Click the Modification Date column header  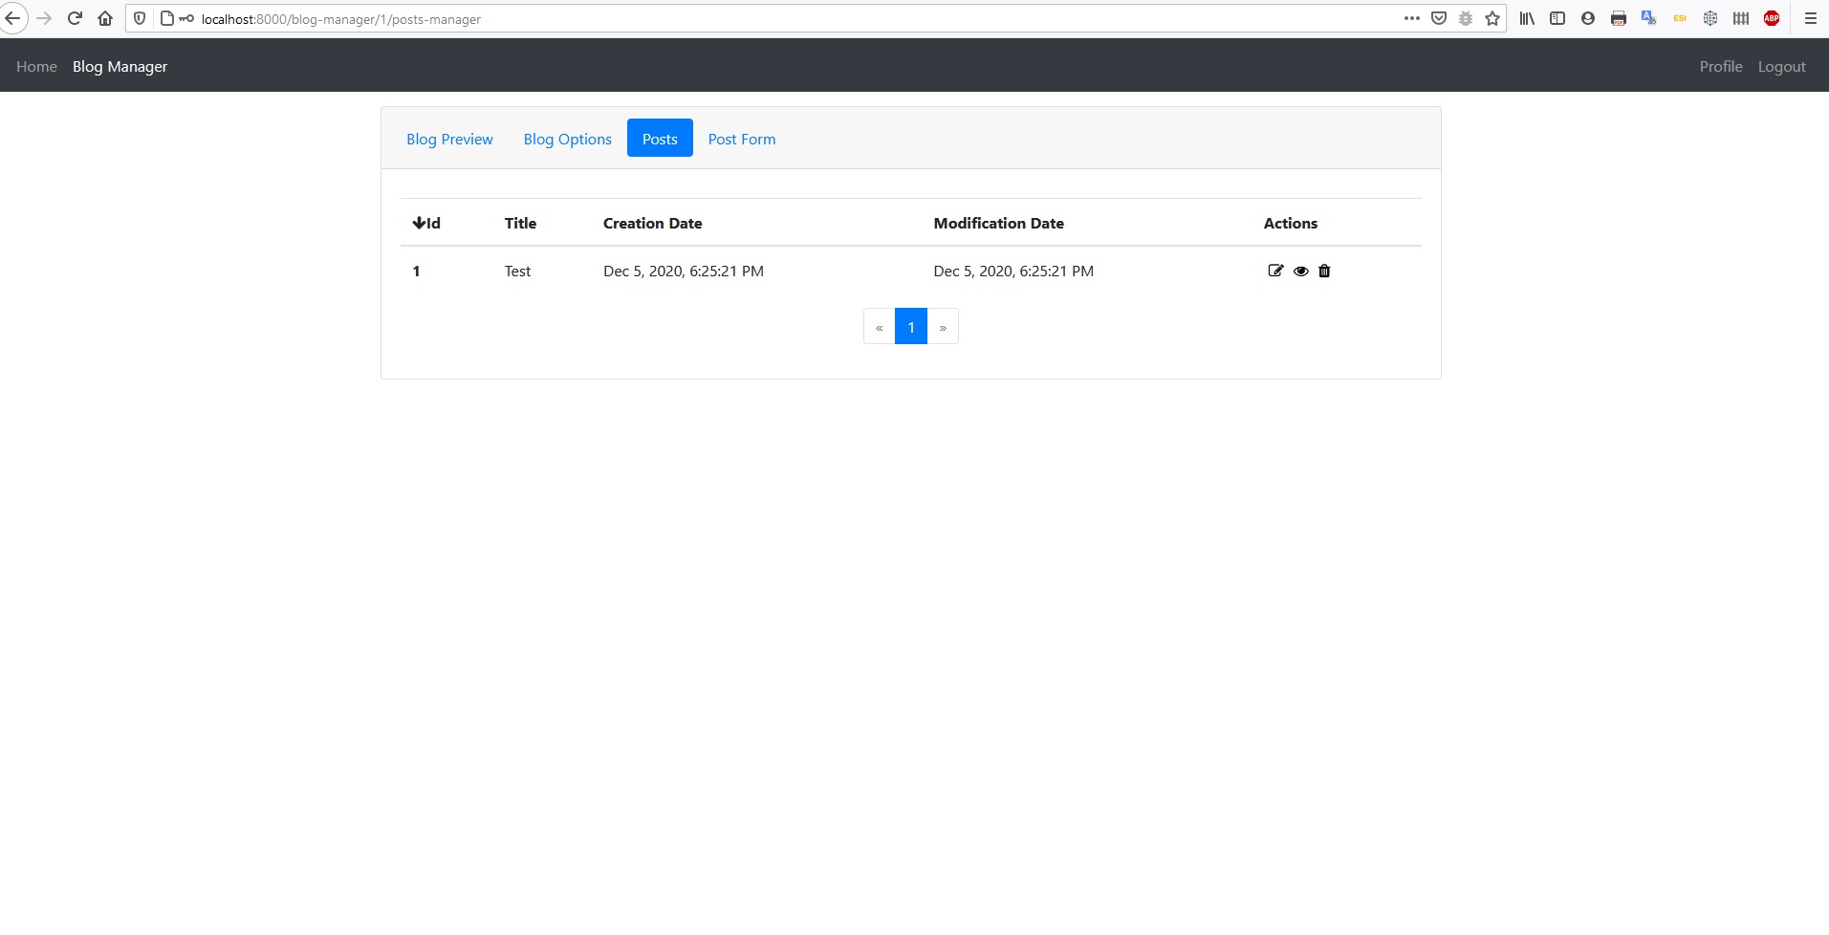[998, 223]
